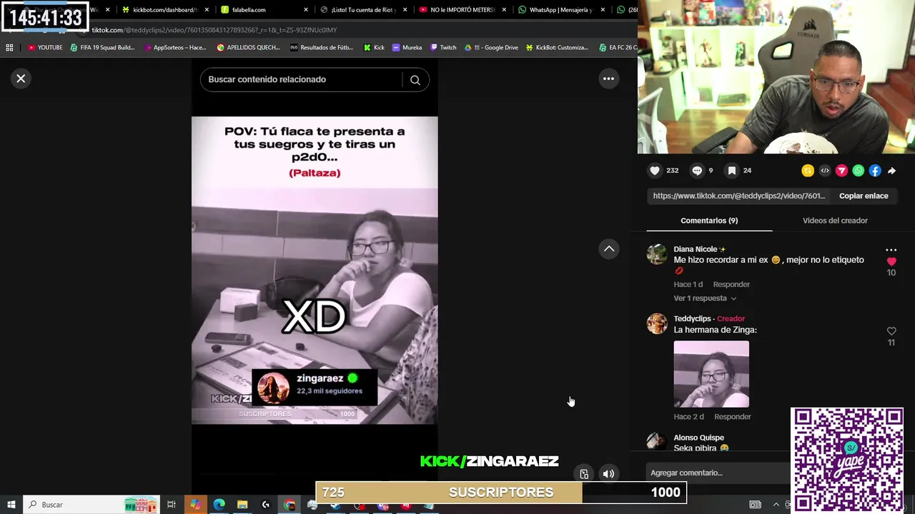The image size is (915, 514).
Task: Open FIFA 19 Squad Builder bookmark
Action: 102,48
